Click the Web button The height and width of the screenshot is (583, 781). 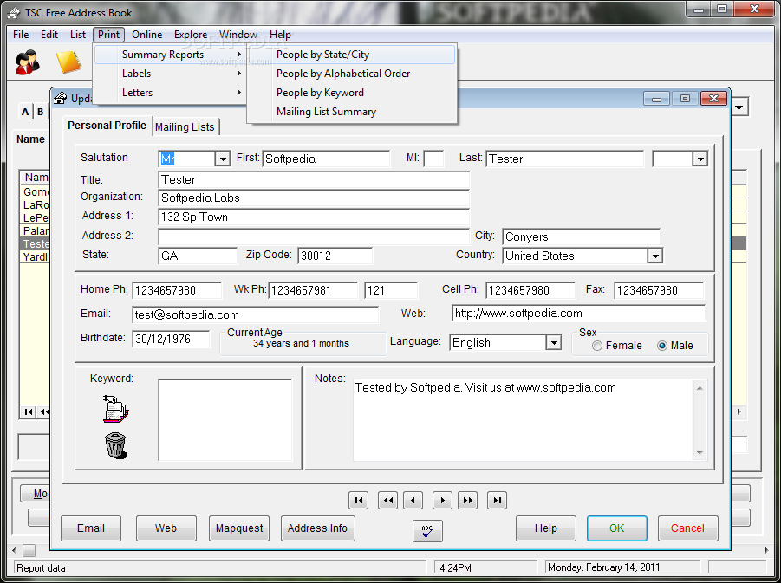pos(166,528)
